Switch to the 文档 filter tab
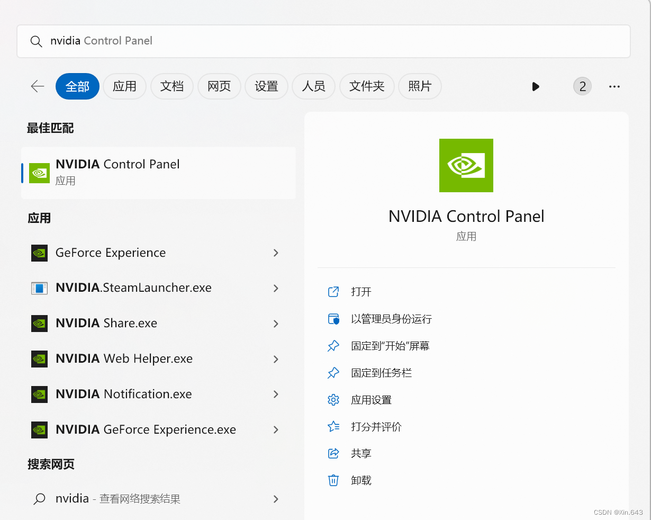 pos(172,86)
